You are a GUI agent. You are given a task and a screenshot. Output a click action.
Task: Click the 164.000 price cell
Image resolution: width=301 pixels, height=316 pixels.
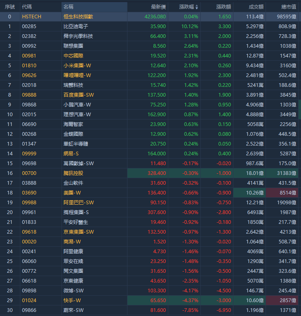(157, 154)
